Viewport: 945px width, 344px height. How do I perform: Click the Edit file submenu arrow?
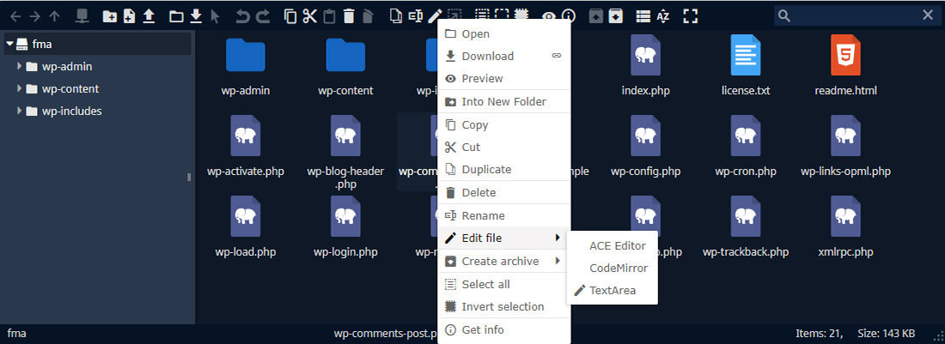pos(558,238)
